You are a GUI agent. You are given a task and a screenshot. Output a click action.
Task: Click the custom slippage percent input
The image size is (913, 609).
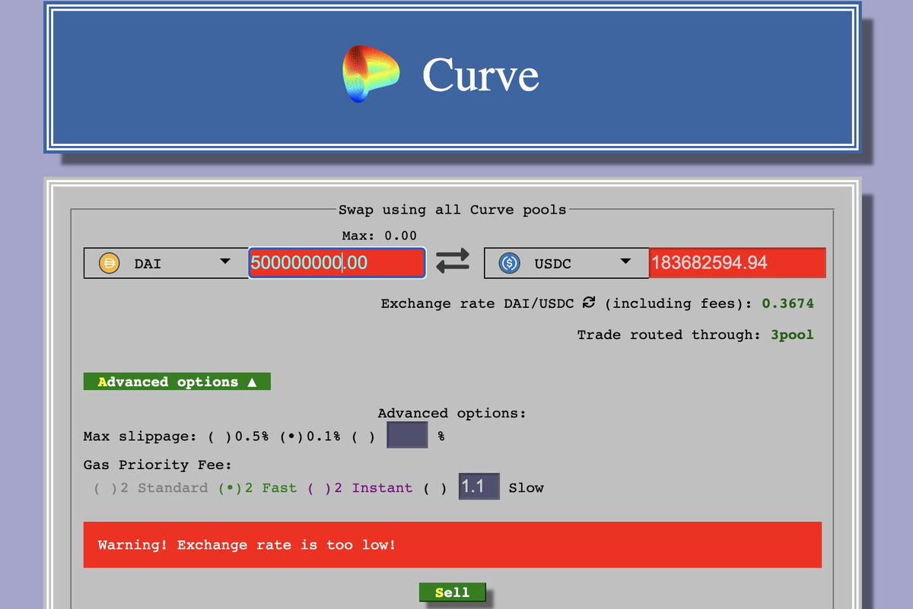click(x=407, y=435)
